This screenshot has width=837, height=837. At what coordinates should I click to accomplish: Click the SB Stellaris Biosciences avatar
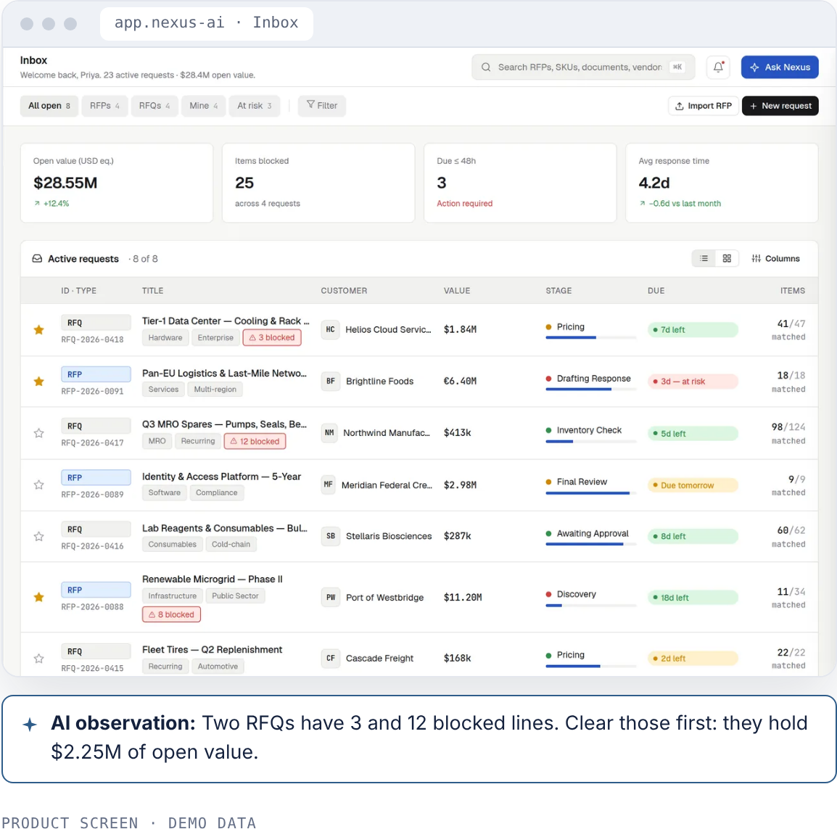click(331, 536)
